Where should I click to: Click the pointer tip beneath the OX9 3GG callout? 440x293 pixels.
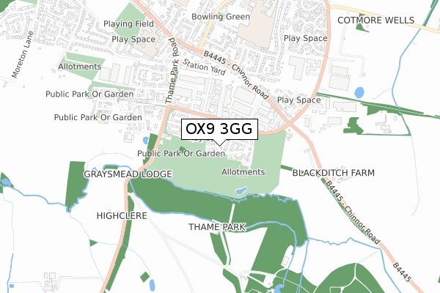[x=220, y=145]
